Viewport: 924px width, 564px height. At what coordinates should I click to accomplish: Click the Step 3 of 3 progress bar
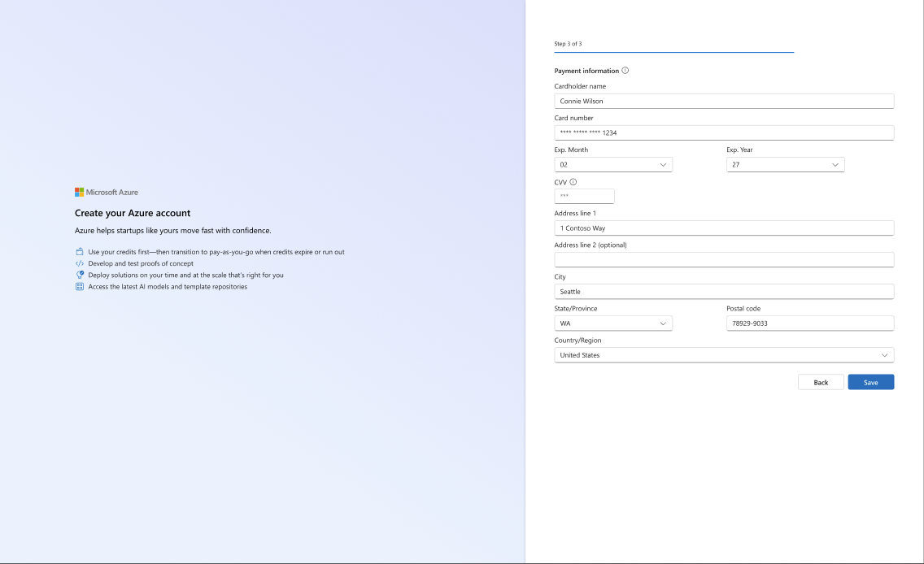tap(674, 52)
